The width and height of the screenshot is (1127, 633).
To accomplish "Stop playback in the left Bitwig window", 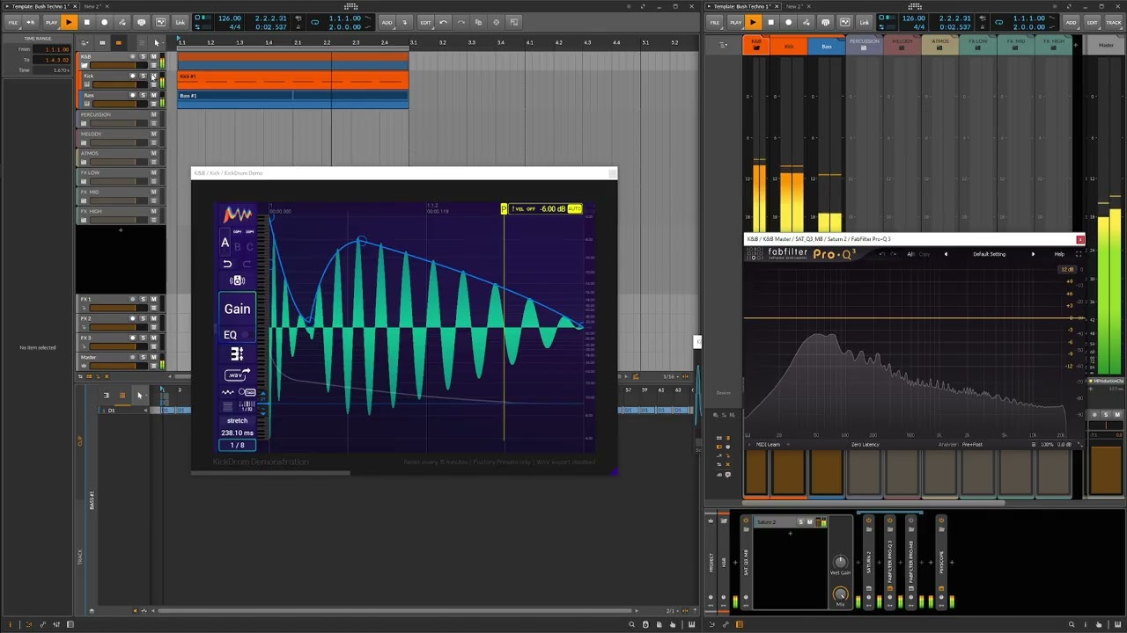I will (86, 22).
